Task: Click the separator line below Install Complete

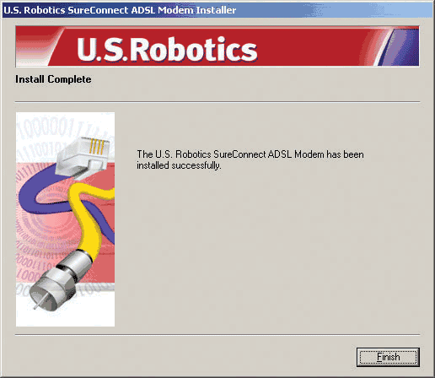Action: (217, 102)
